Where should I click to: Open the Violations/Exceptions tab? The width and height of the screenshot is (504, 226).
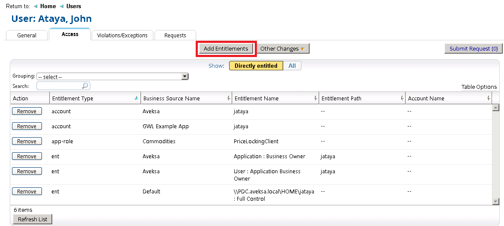(122, 35)
